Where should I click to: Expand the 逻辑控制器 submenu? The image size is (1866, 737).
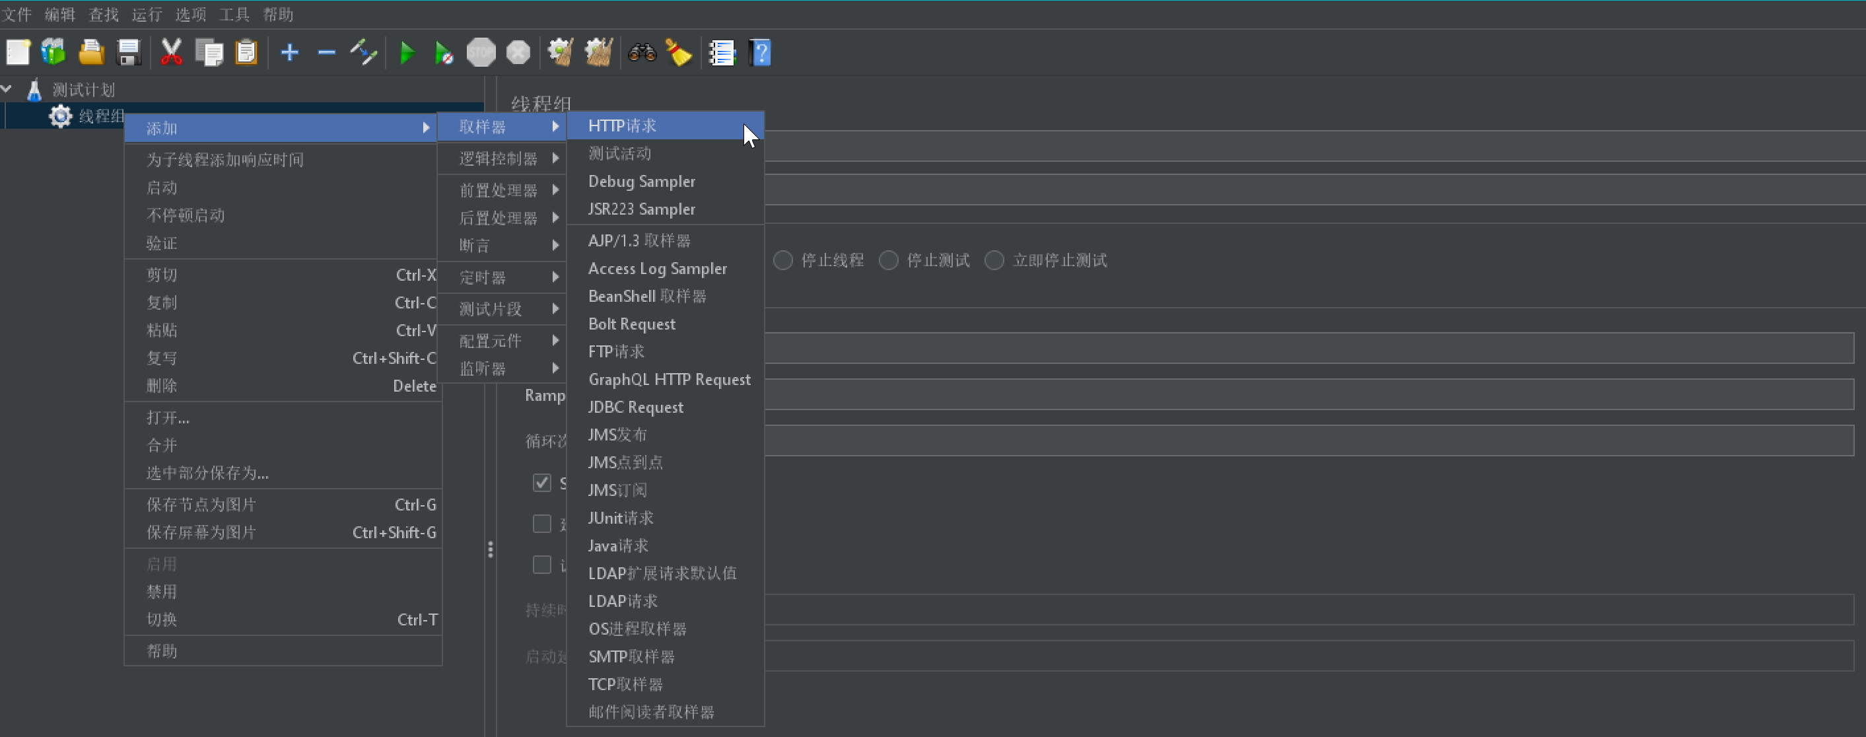point(506,156)
